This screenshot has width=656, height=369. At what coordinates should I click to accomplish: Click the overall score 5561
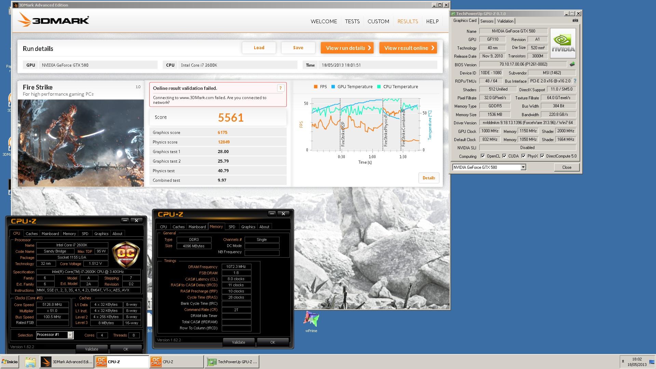tap(231, 118)
